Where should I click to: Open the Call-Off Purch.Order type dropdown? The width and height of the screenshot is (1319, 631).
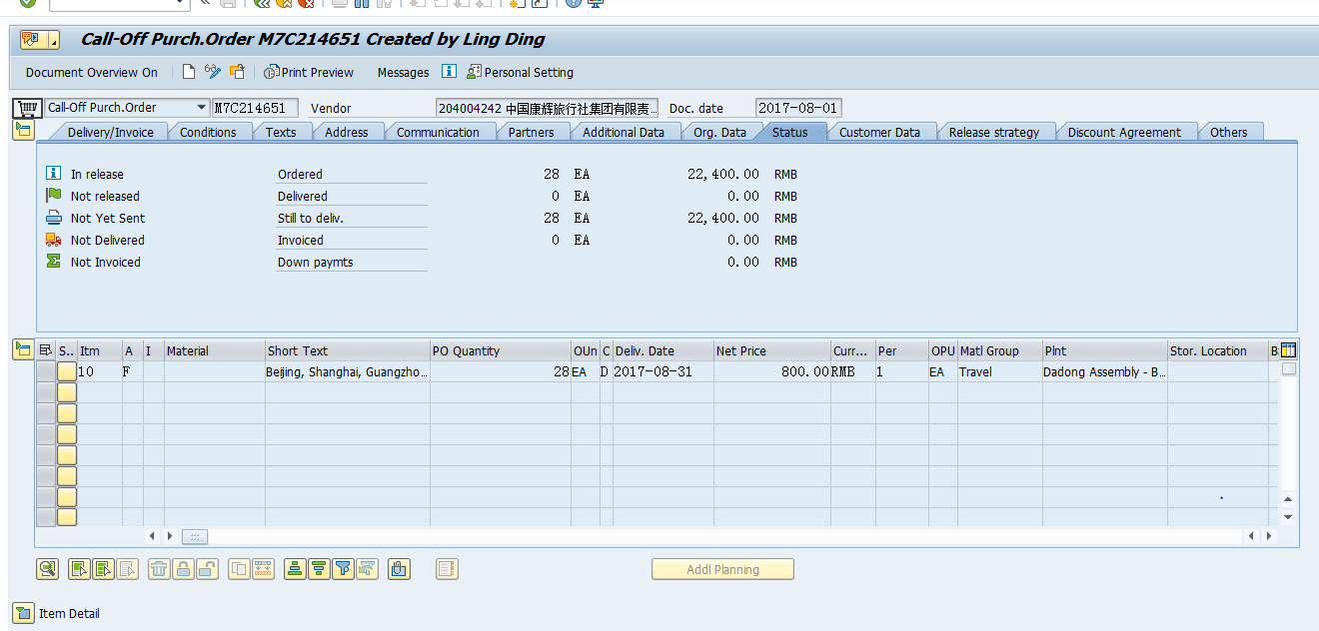pos(201,108)
